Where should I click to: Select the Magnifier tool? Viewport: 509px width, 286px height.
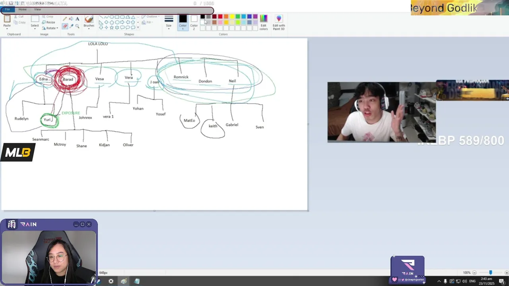[x=77, y=26]
